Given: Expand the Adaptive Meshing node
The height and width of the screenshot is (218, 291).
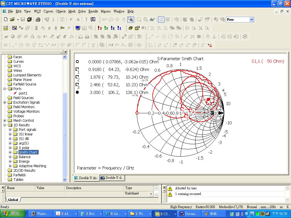Looking at the screenshot, I should (x=10, y=166).
